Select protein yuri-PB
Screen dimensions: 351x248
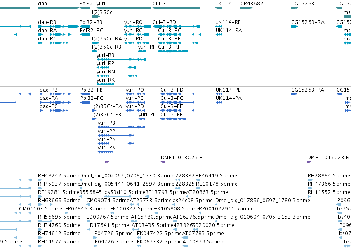106,123
